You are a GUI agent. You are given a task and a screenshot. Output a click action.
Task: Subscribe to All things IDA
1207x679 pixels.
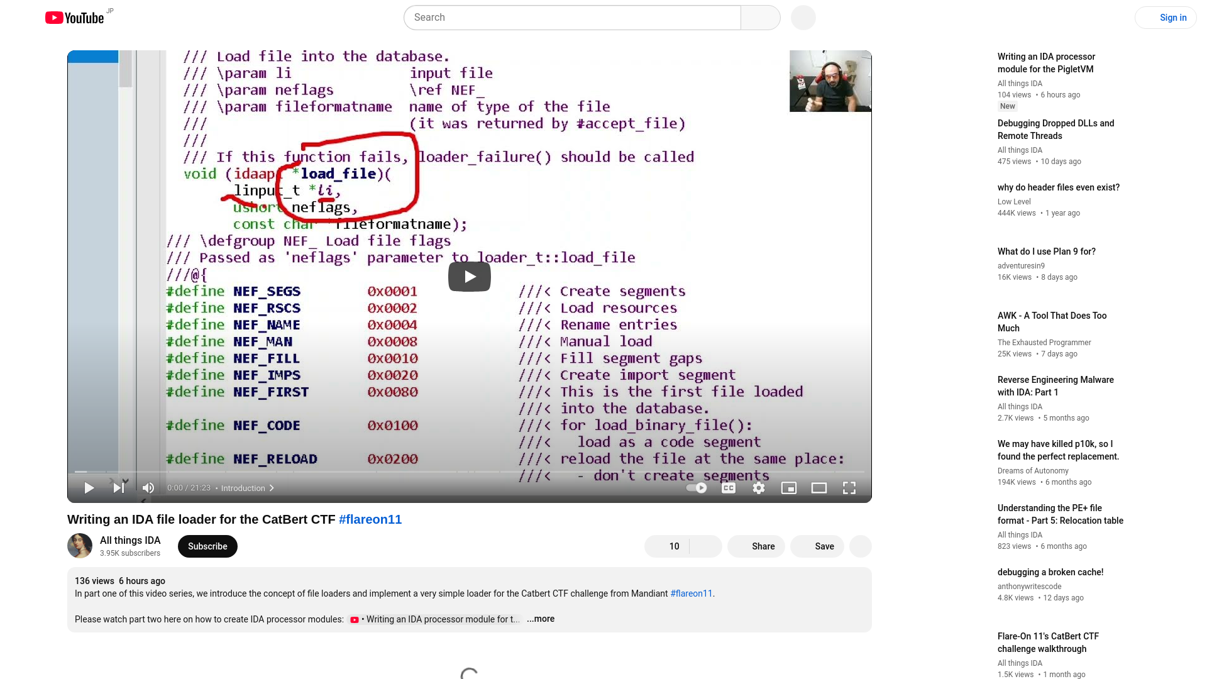tap(207, 546)
